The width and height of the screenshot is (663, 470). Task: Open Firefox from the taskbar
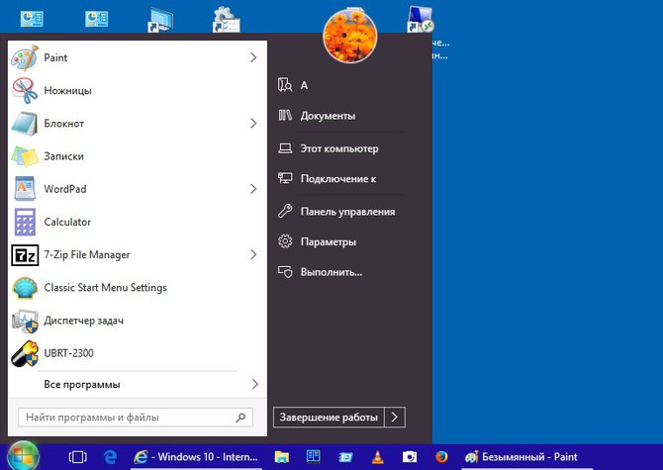[x=441, y=457]
